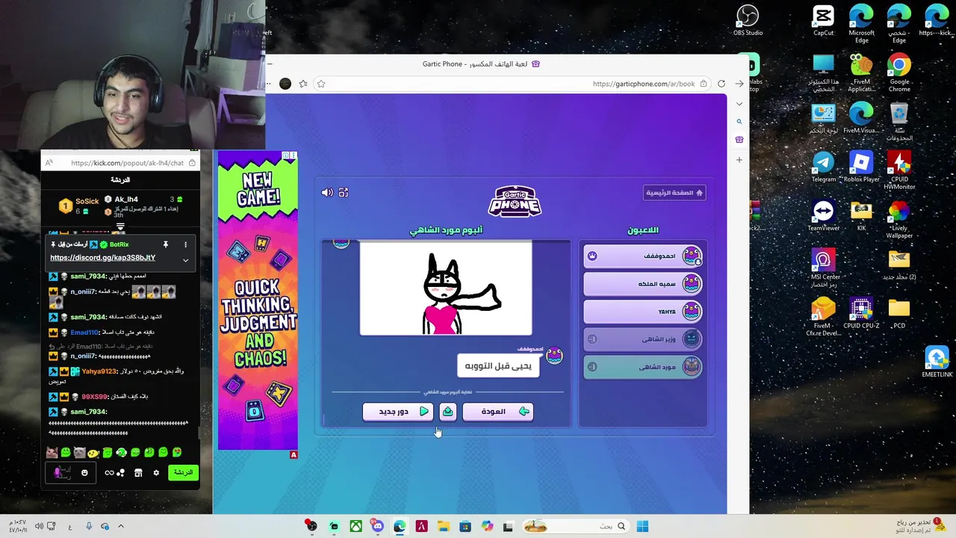Toggle Gartic Phone fullscreen icon
This screenshot has height=538, width=956.
344,193
